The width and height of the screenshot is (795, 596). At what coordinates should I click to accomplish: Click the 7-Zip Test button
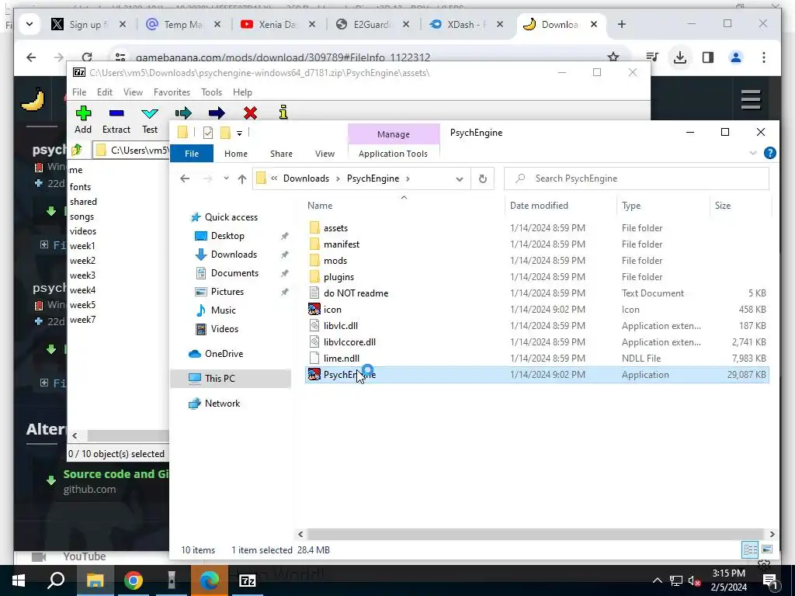click(x=150, y=120)
